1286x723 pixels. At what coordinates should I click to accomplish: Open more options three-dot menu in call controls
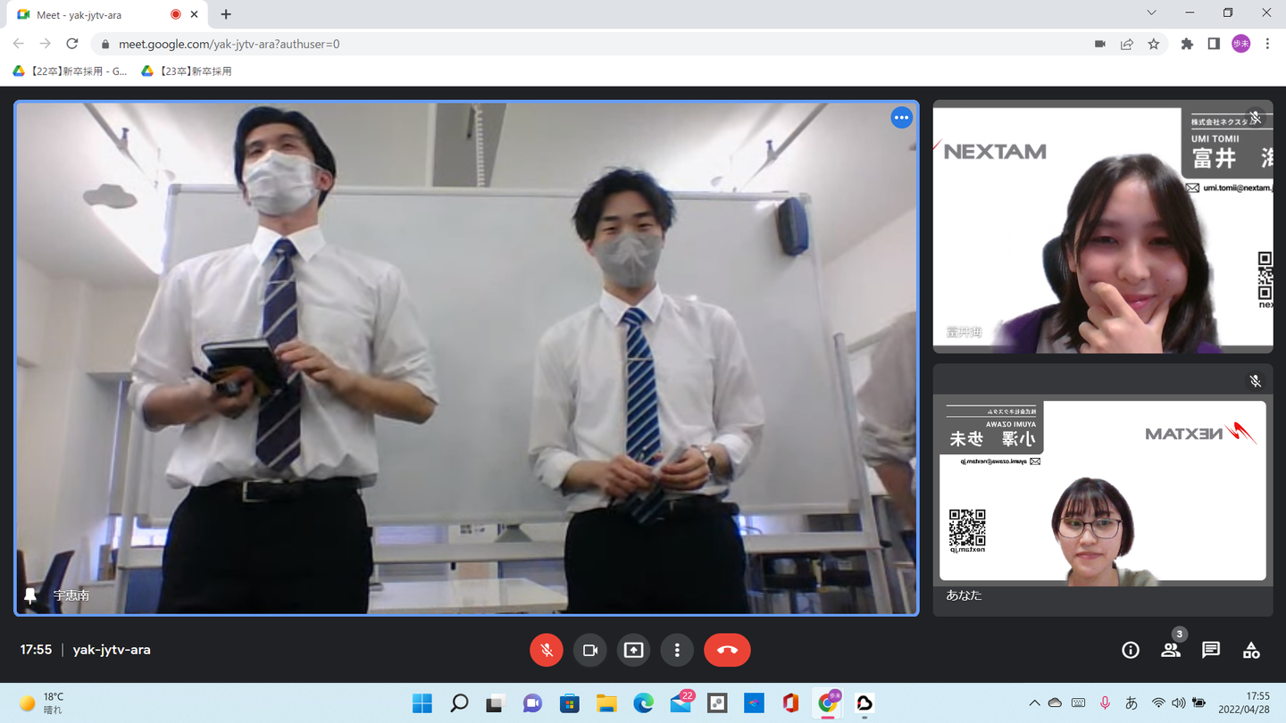pos(677,650)
